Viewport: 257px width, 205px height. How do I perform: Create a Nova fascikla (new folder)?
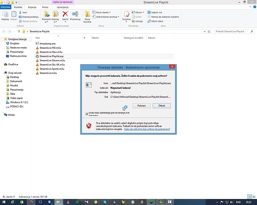[87, 17]
